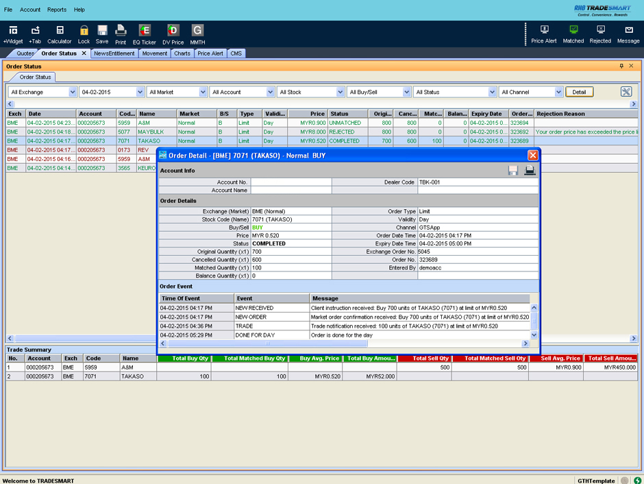Viewport: 644px width, 484px height.
Task: Open the MMTH tool
Action: [x=197, y=34]
